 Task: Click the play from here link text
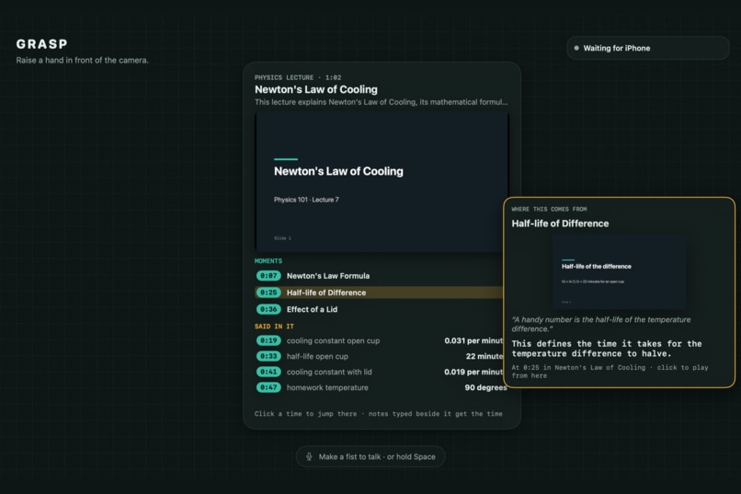point(610,372)
